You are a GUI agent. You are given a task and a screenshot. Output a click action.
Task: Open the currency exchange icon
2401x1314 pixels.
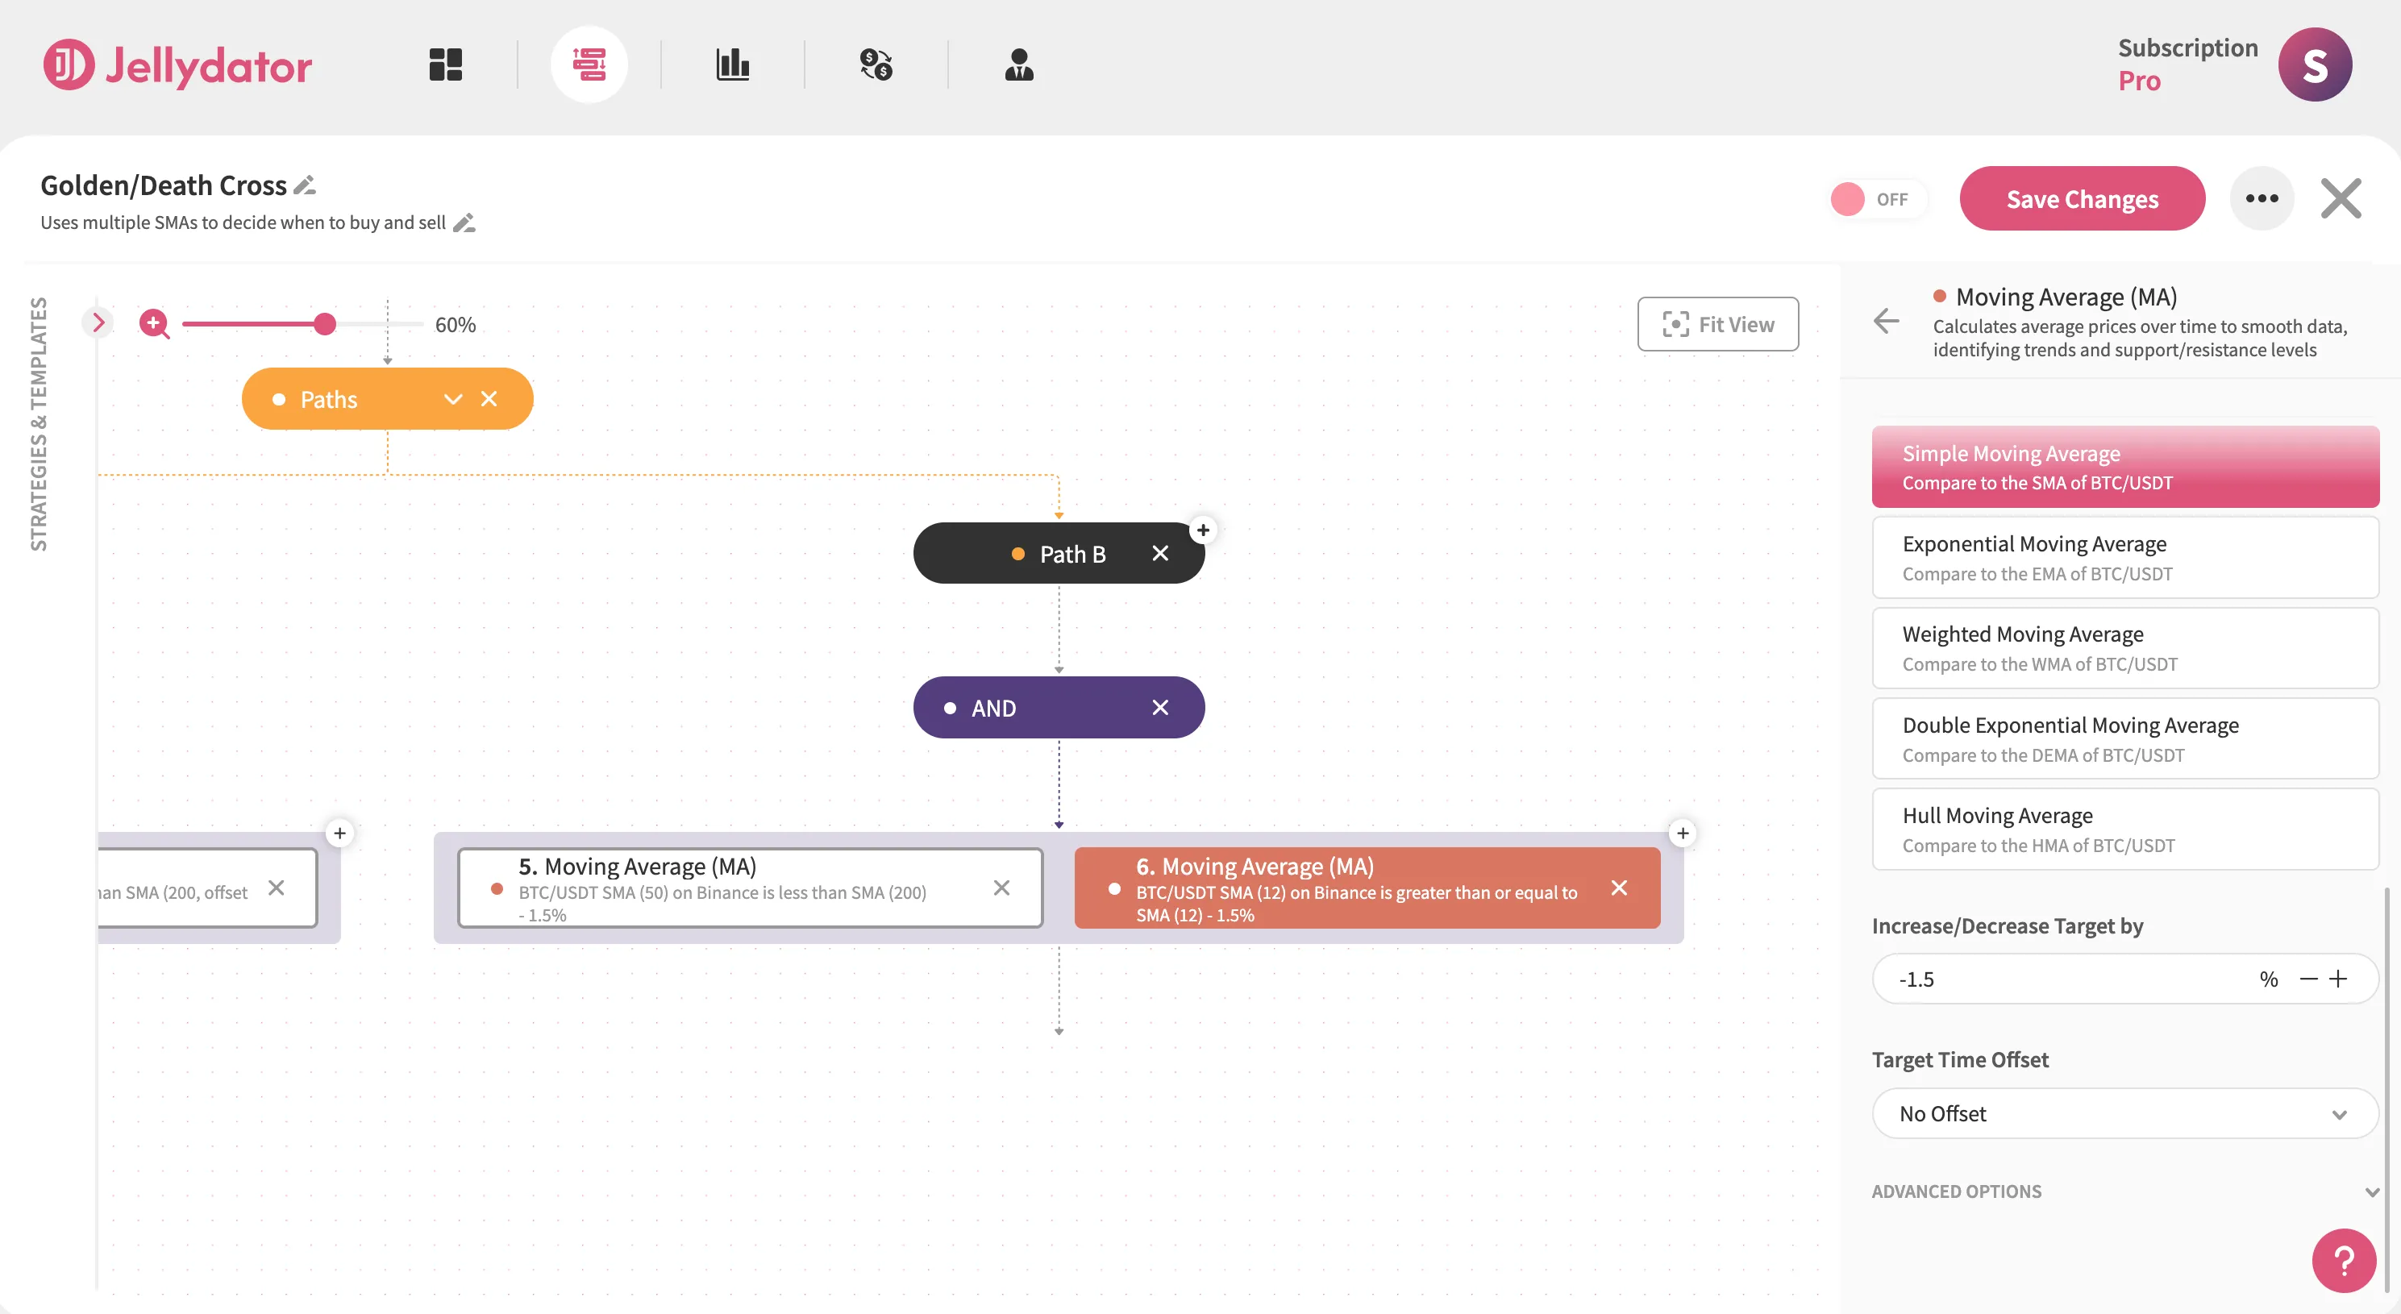(x=876, y=64)
